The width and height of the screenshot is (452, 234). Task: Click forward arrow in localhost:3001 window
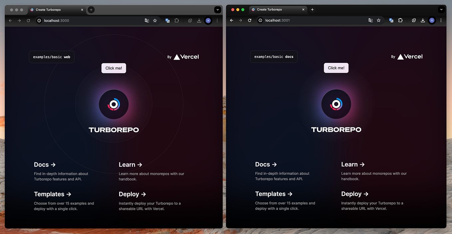pos(241,20)
